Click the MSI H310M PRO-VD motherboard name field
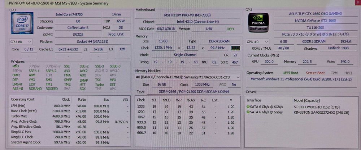 (187, 15)
